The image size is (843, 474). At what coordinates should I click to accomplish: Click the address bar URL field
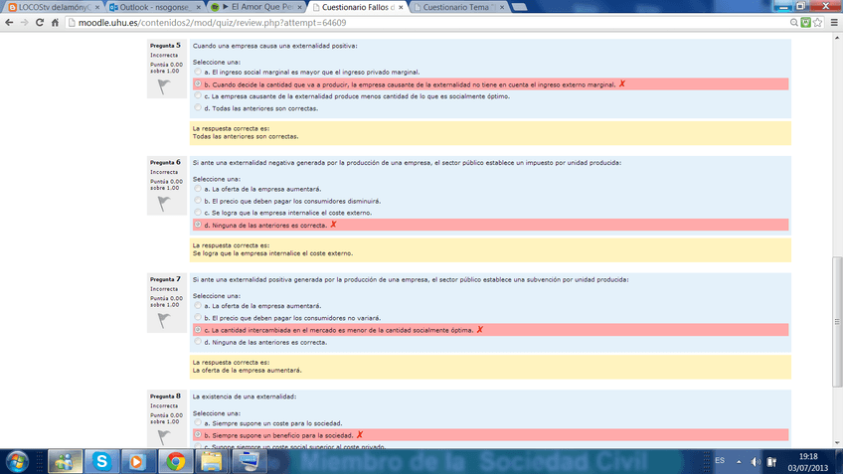[398, 23]
